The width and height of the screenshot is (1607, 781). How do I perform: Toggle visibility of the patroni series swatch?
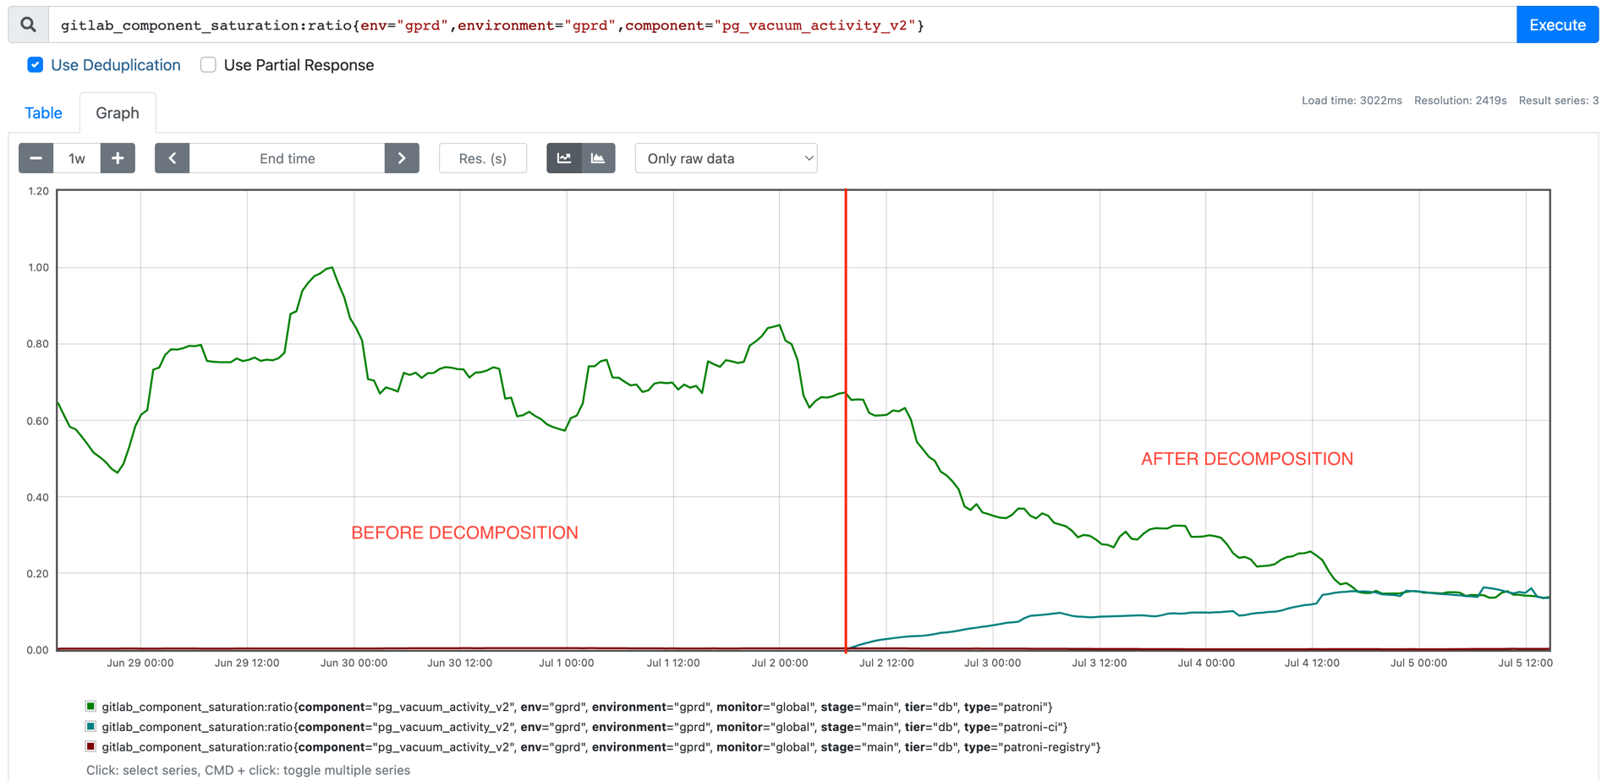(89, 706)
